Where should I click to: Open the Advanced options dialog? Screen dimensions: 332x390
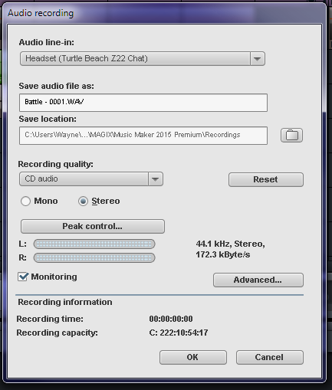tap(258, 280)
